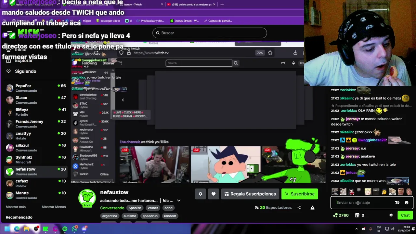Viewport: 416px width, 234px height.
Task: Open 6Meyz Fortnite channel in sidebar
Action: click(x=36, y=112)
